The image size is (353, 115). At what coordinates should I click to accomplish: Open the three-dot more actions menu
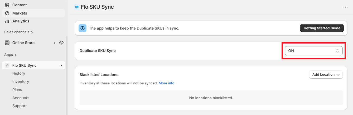[346, 7]
